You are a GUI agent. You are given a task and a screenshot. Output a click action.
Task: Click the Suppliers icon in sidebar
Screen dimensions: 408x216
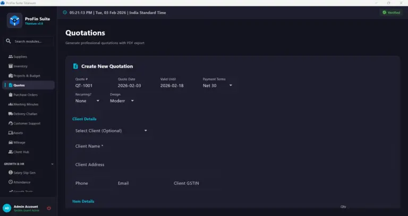tap(10, 57)
